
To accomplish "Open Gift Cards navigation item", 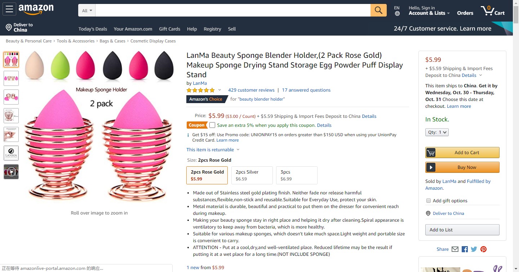I will click(x=169, y=29).
